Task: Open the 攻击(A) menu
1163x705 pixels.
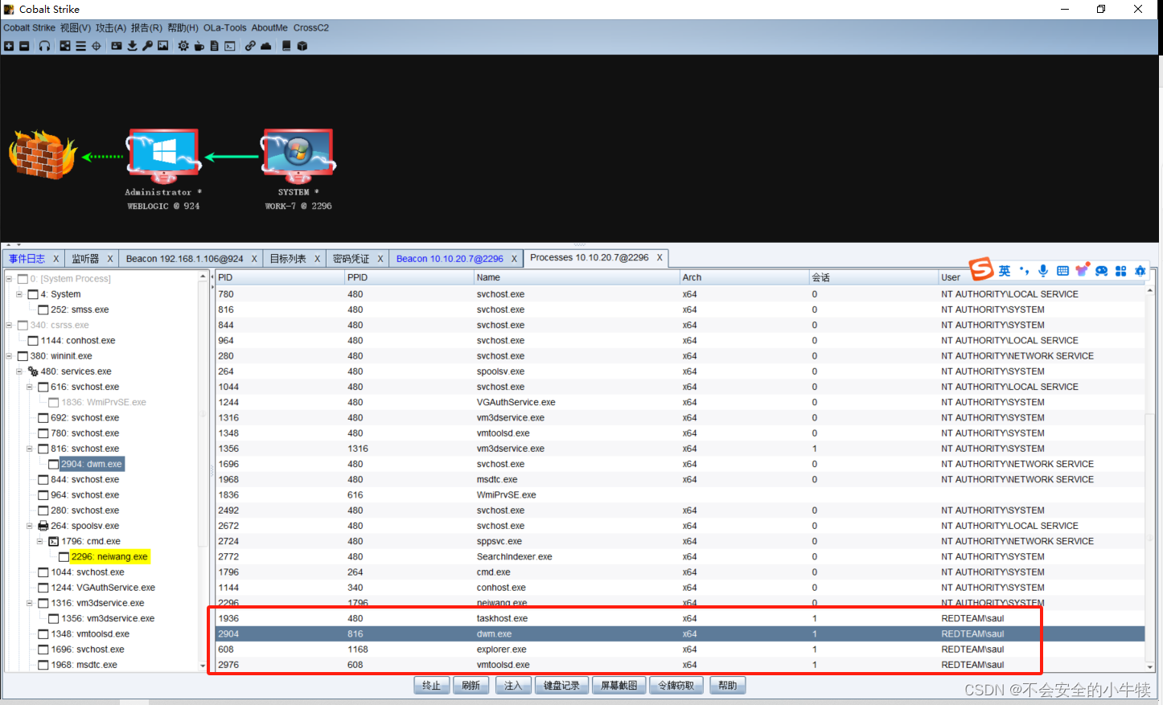Action: (x=111, y=27)
